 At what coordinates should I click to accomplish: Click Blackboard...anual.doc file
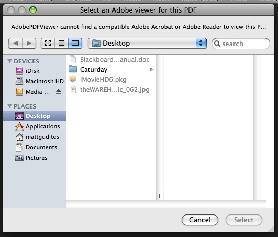click(x=111, y=59)
